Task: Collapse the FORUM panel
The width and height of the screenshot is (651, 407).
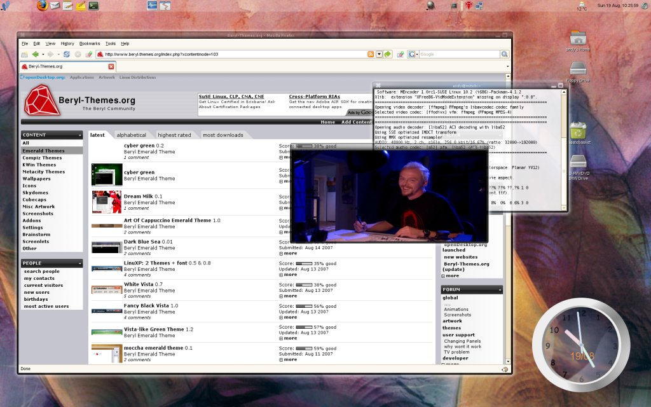Action: point(500,289)
